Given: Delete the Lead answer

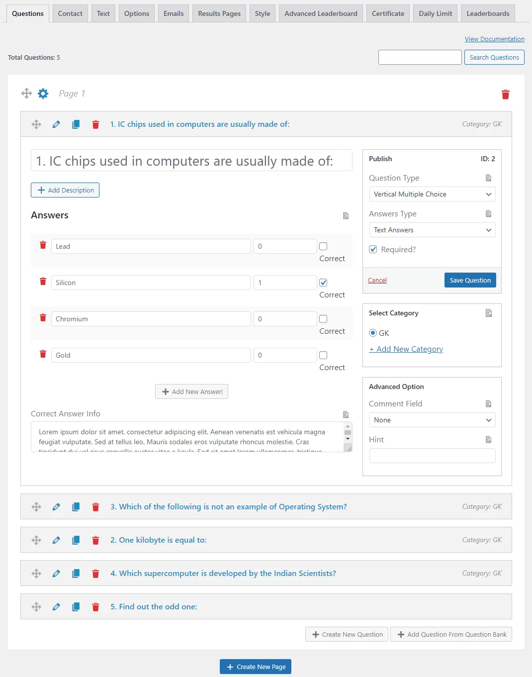Looking at the screenshot, I should (x=43, y=245).
